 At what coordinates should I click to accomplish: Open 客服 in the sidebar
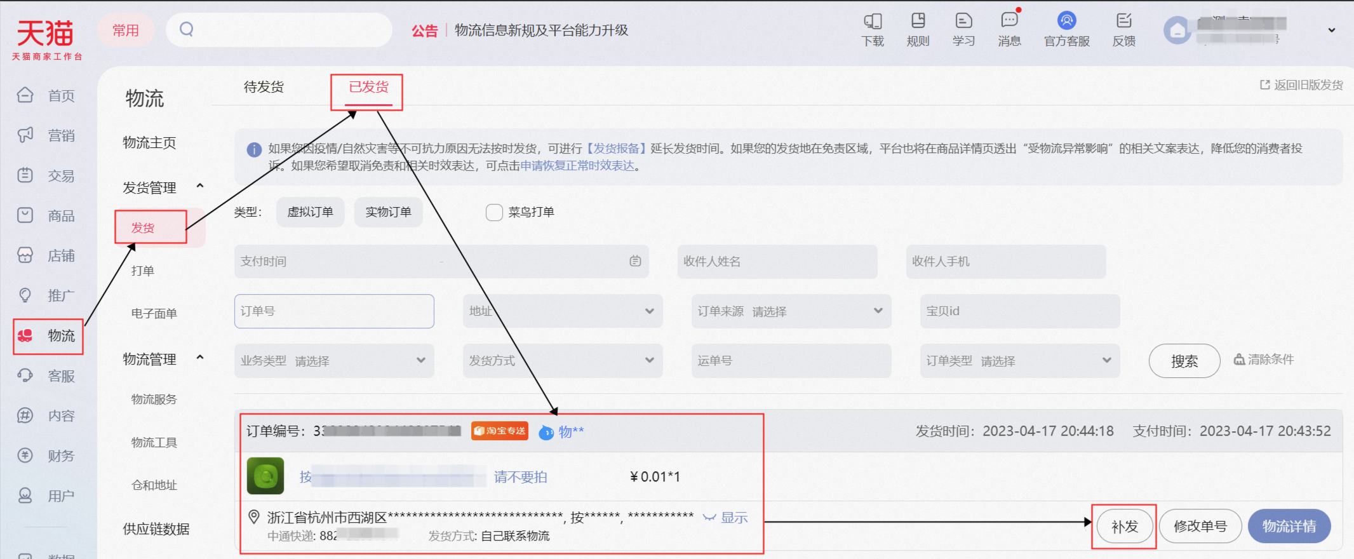tap(47, 376)
